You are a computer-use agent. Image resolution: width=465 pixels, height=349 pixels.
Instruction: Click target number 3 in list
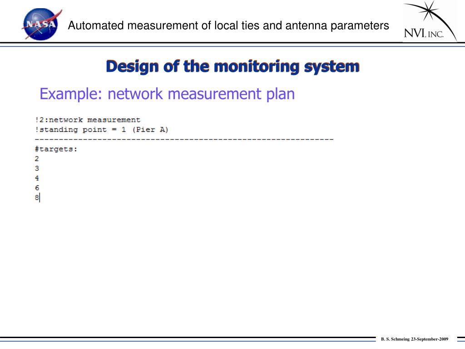tap(37, 169)
